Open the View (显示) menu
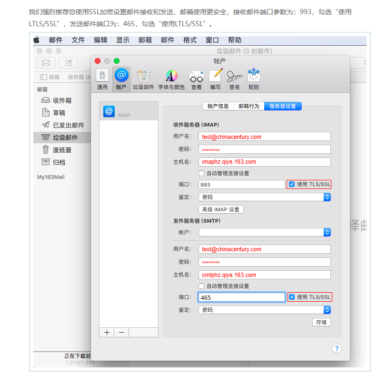 (123, 40)
